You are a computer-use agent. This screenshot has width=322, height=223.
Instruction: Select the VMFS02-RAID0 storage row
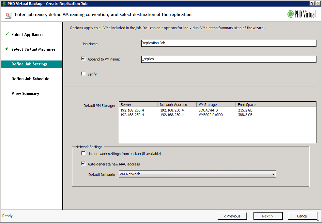218,115
